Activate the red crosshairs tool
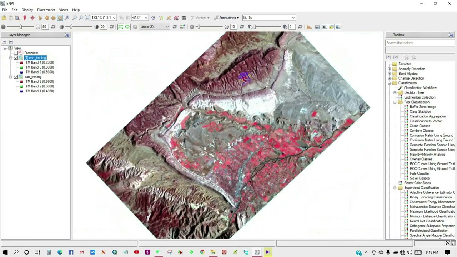The height and width of the screenshot is (257, 457). pos(32,17)
